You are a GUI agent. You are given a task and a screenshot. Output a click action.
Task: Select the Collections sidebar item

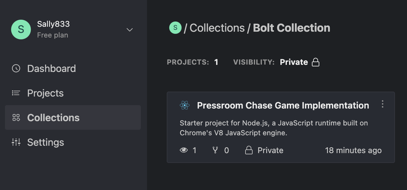53,117
